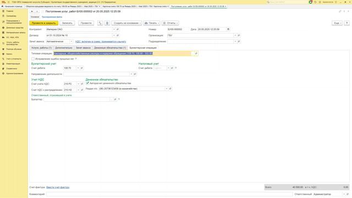Open VAT account 210.Р2 form icon
Image resolution: width=352 pixels, height=198 pixels.
click(x=82, y=84)
